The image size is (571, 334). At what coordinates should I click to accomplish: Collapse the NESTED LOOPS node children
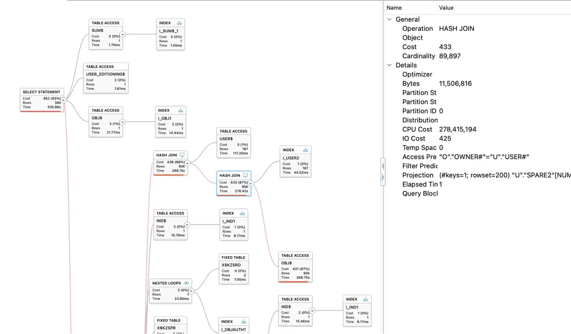coord(191,291)
